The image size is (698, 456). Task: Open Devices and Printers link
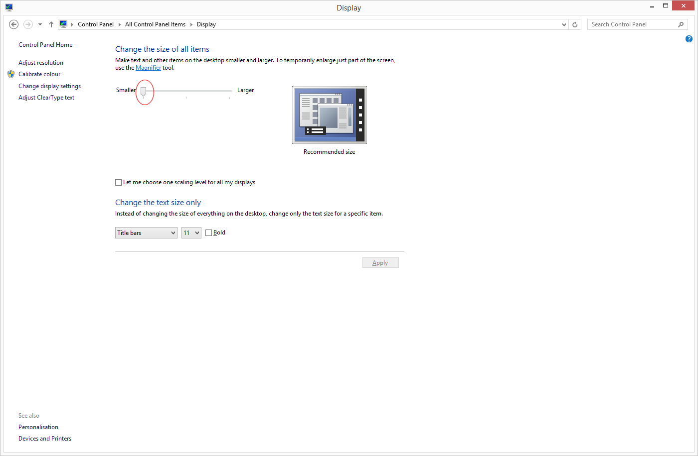tap(45, 439)
